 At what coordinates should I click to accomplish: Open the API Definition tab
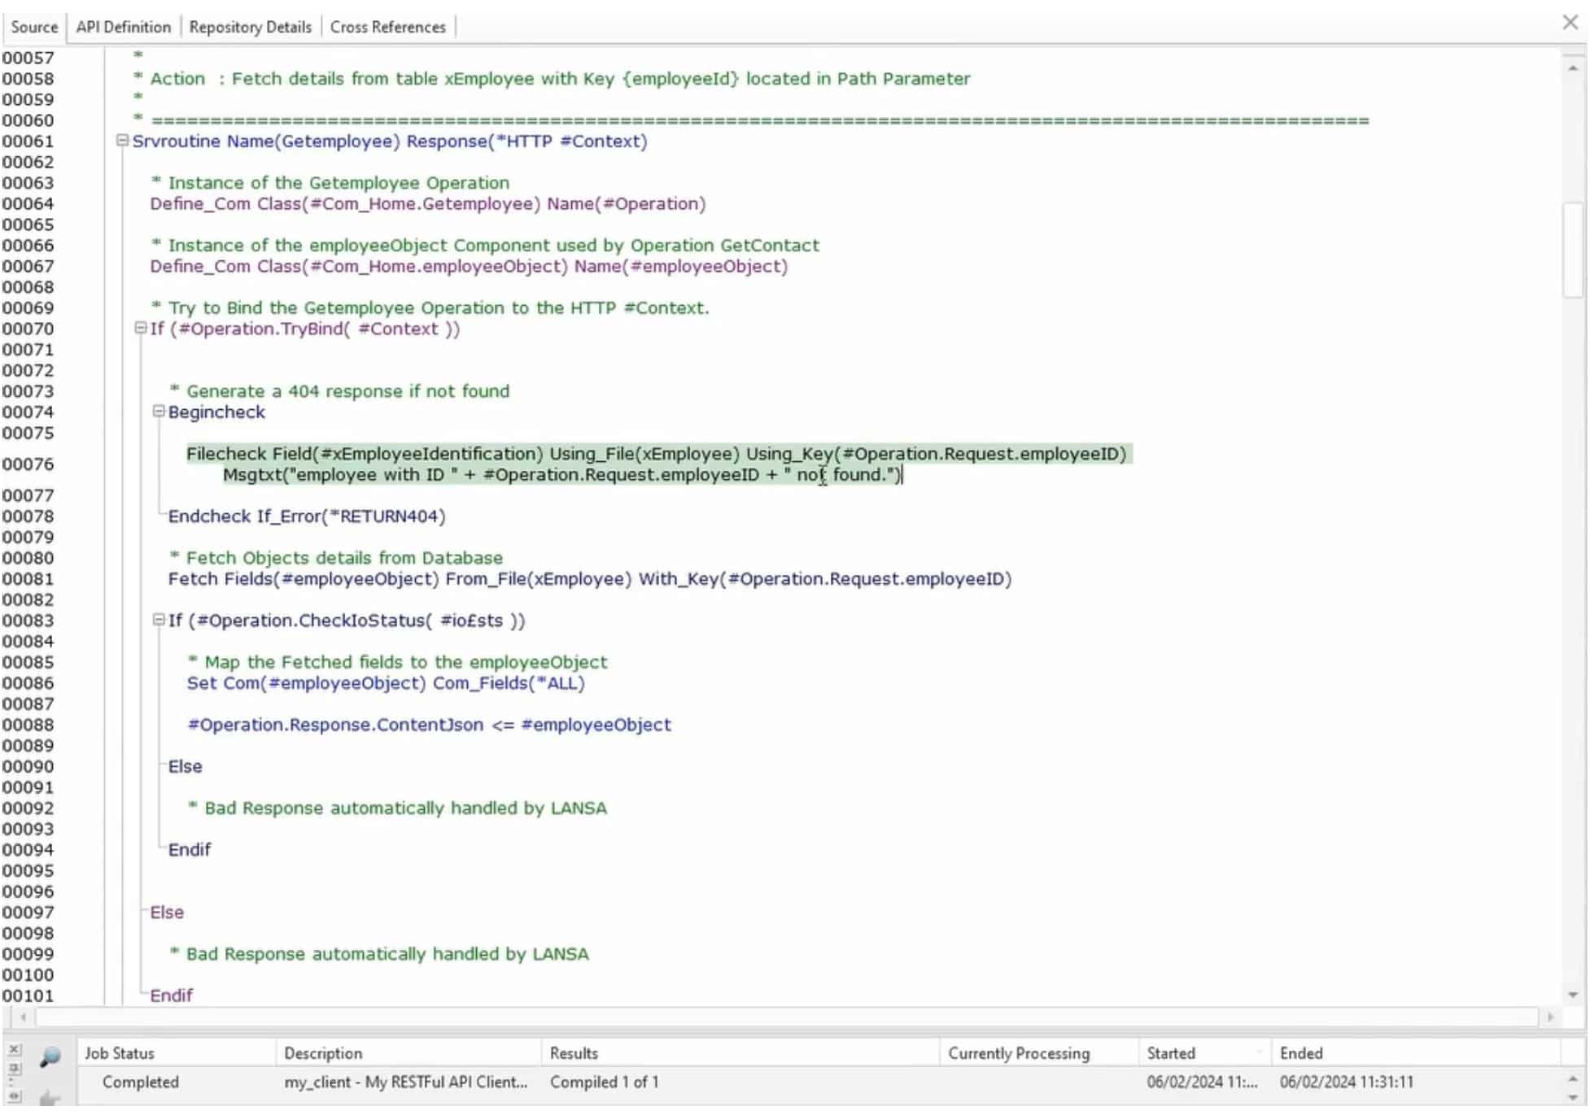click(x=124, y=27)
